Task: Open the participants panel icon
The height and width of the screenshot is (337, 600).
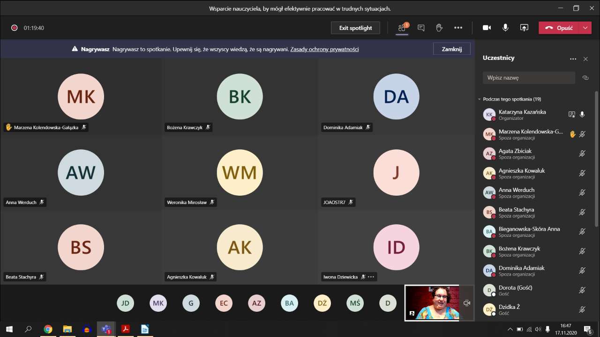Action: (402, 28)
